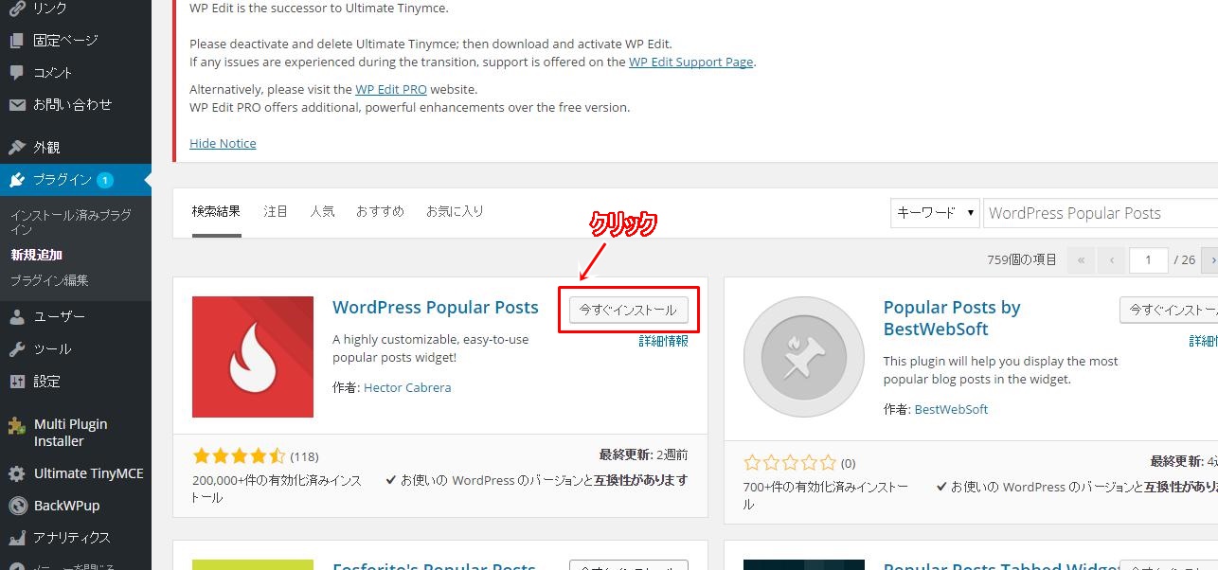This screenshot has height=570, width=1218.
Task: Open the リンク menu label
Action: click(50, 9)
